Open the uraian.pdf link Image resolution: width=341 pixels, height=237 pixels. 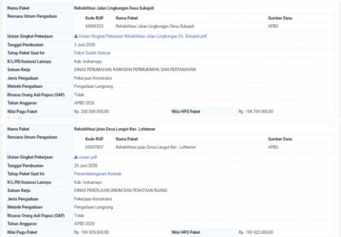tap(88, 157)
